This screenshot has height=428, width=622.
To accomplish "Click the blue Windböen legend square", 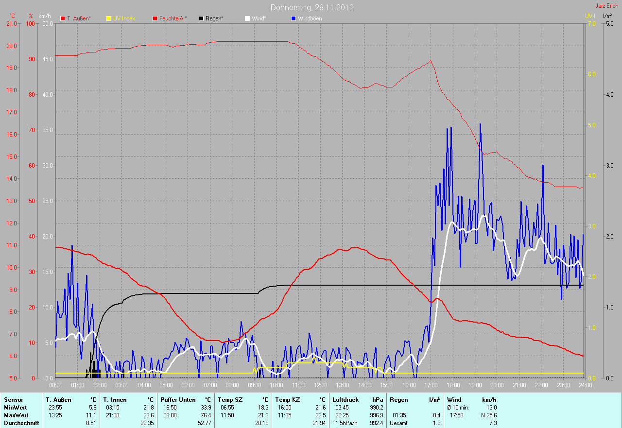I will click(293, 18).
